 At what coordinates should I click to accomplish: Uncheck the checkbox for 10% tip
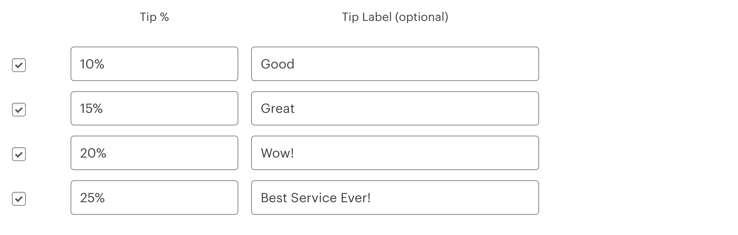pos(19,65)
